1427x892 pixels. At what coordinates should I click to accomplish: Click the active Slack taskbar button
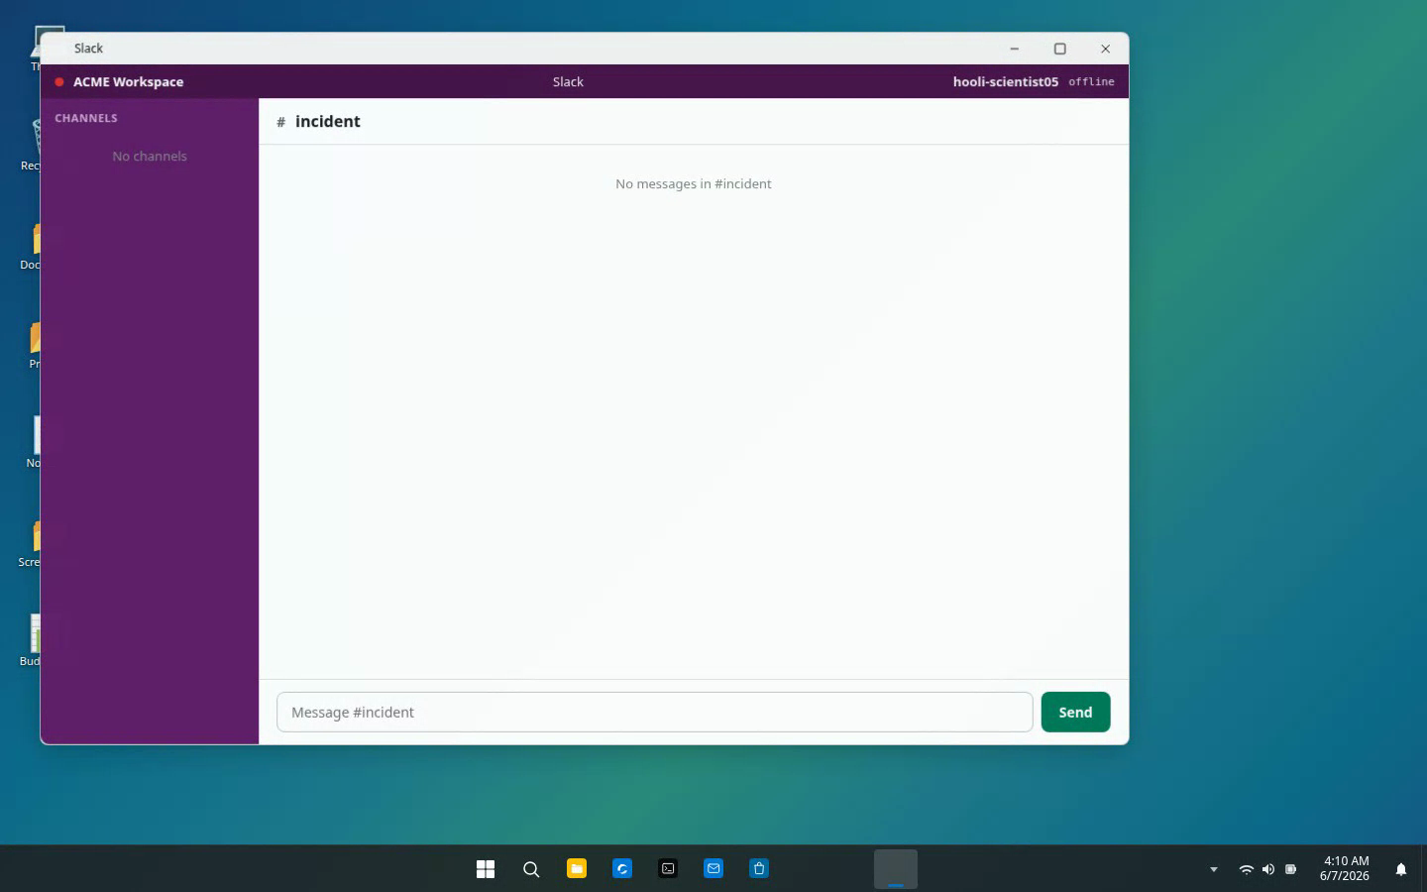tap(896, 869)
